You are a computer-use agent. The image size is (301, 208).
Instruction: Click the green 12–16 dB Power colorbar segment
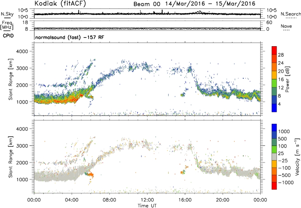(x=274, y=83)
